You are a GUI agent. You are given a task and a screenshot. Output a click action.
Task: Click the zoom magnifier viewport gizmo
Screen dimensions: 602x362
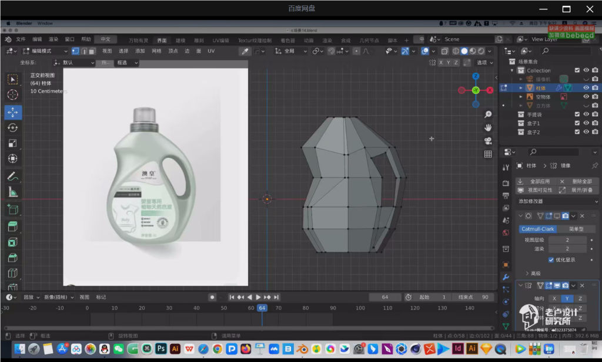pos(488,114)
